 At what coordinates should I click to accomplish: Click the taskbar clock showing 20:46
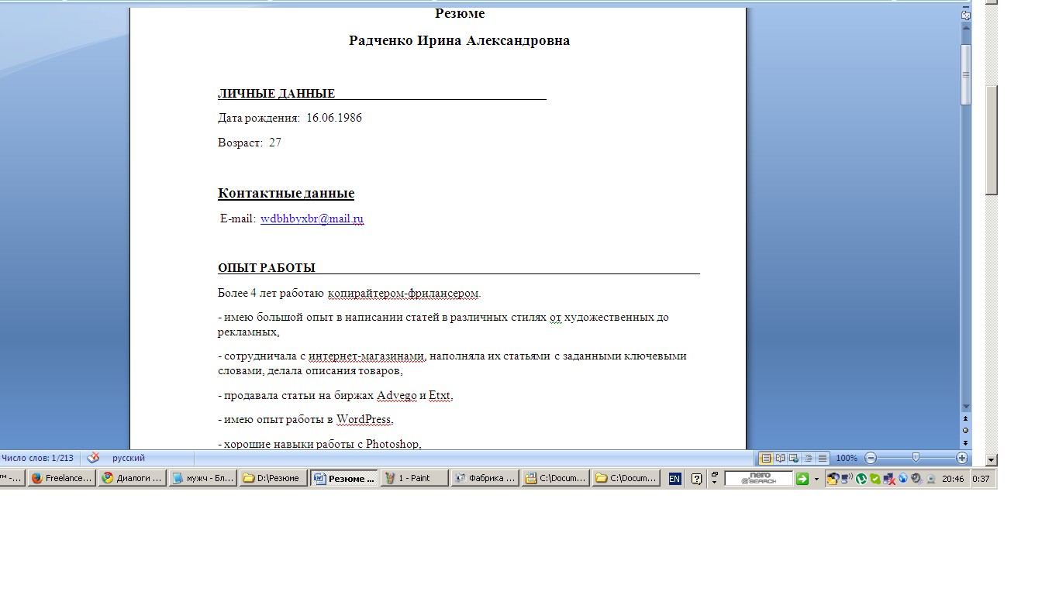[953, 479]
